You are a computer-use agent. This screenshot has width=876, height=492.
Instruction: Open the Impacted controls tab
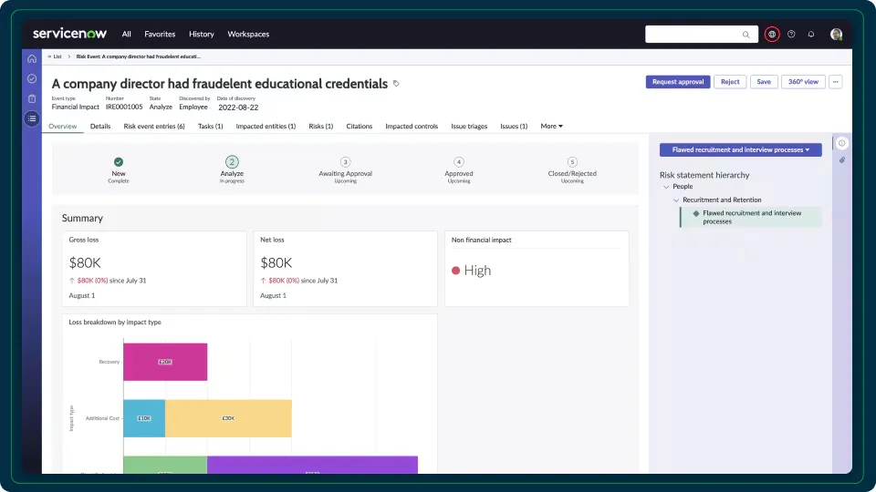pyautogui.click(x=412, y=126)
